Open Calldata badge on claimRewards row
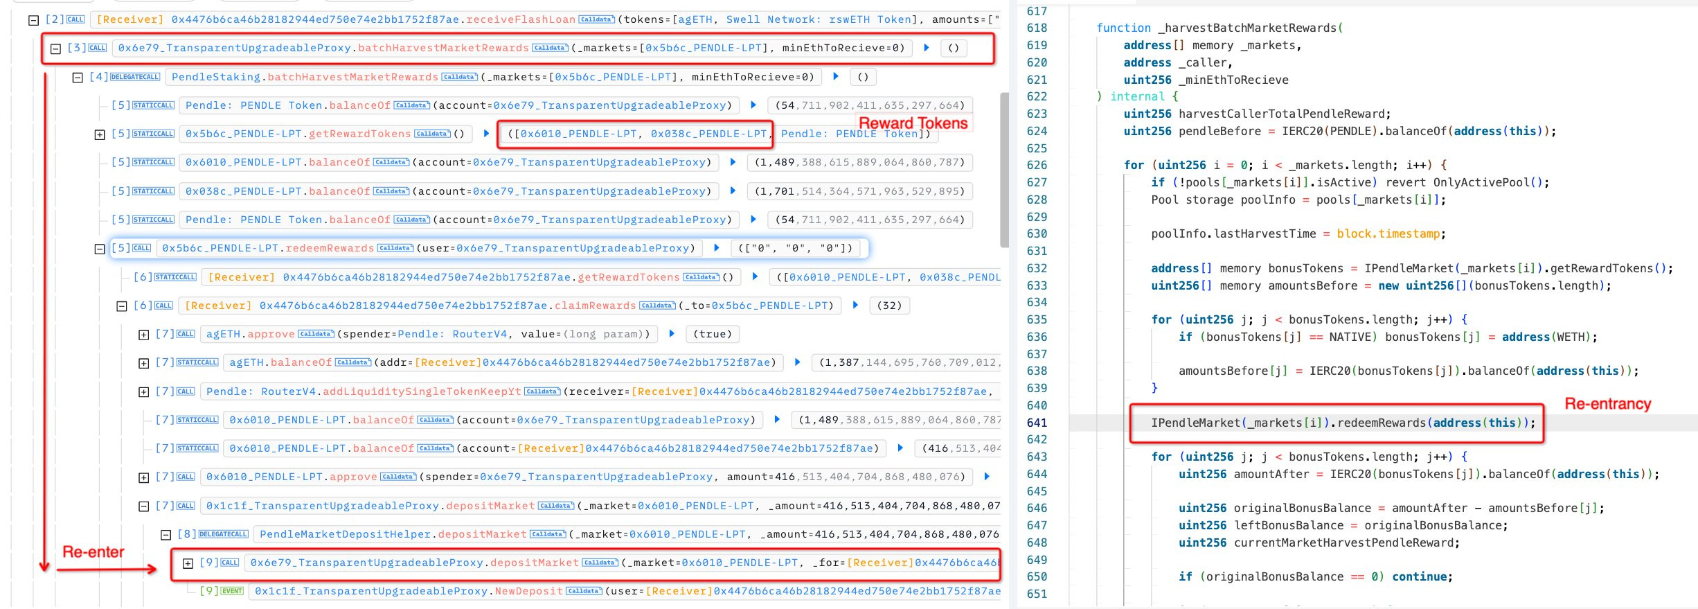Image resolution: width=1698 pixels, height=609 pixels. [656, 306]
